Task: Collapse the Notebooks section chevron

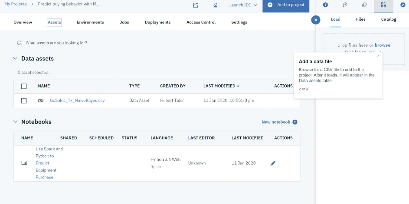Action: point(15,121)
